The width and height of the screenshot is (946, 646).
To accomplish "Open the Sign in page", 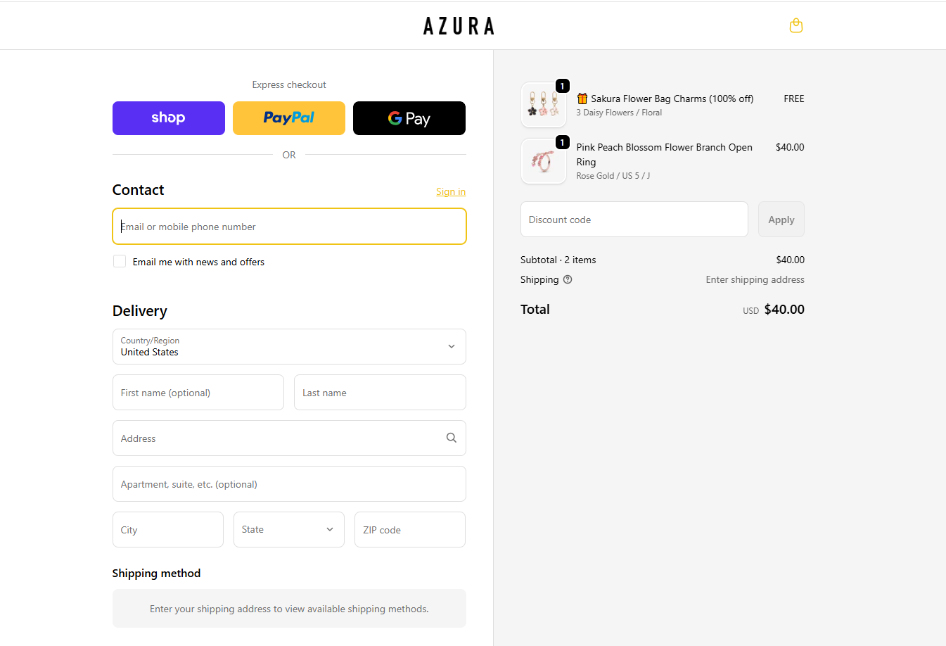I will pyautogui.click(x=450, y=191).
